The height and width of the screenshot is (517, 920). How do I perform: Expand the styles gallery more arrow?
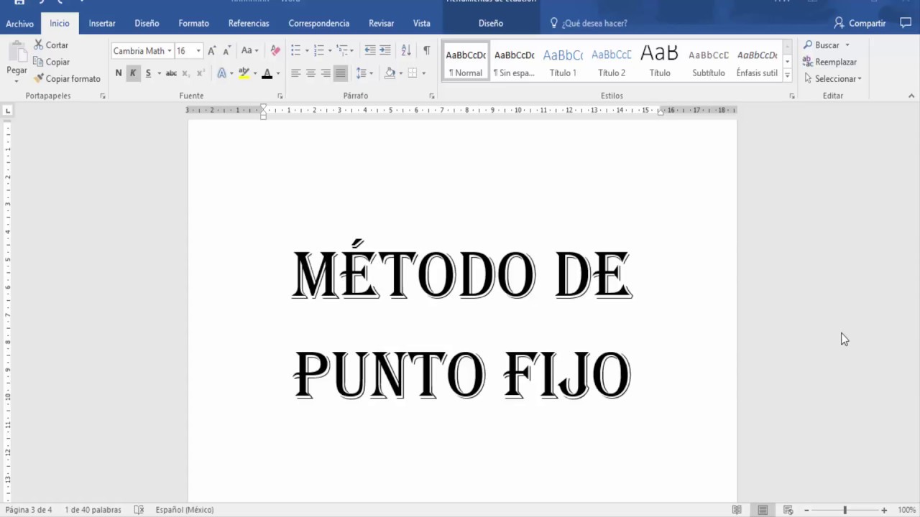tap(788, 75)
